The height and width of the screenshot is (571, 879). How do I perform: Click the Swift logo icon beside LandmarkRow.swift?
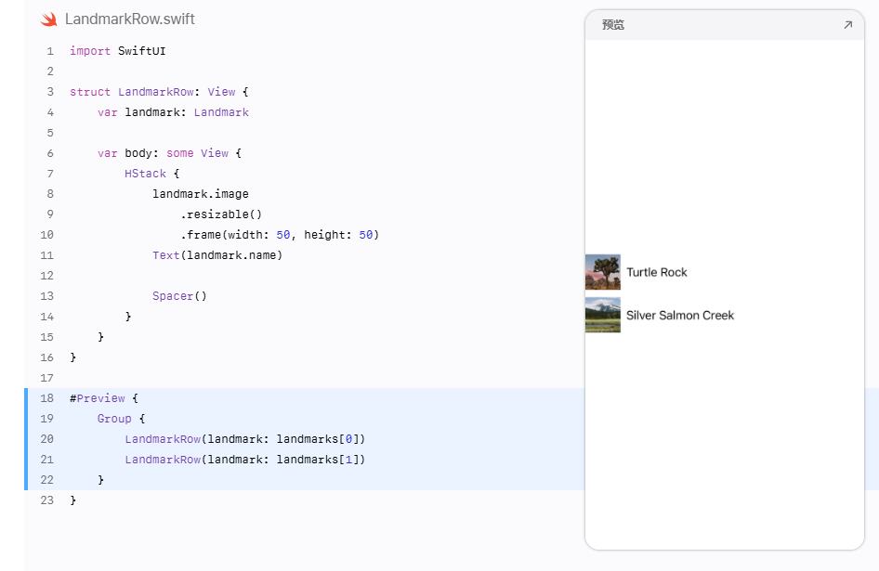coord(48,19)
